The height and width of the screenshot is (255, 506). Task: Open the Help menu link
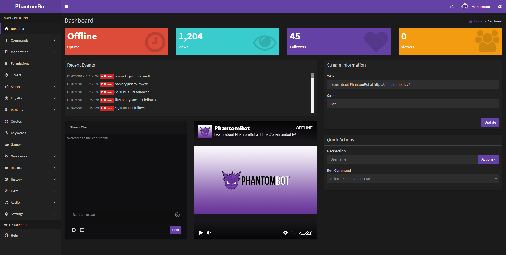30,235
